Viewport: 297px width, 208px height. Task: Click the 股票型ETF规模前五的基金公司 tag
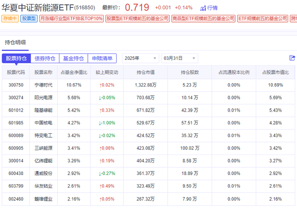point(137,19)
